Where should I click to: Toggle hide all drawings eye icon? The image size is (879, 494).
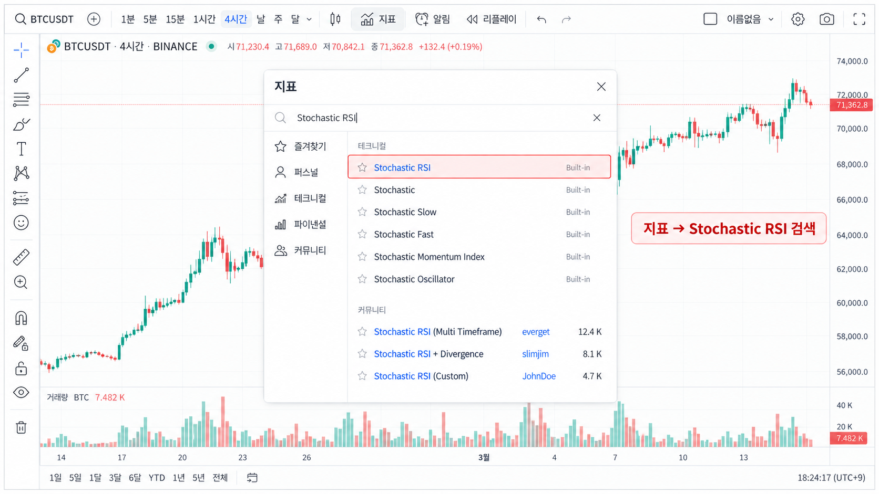[21, 393]
